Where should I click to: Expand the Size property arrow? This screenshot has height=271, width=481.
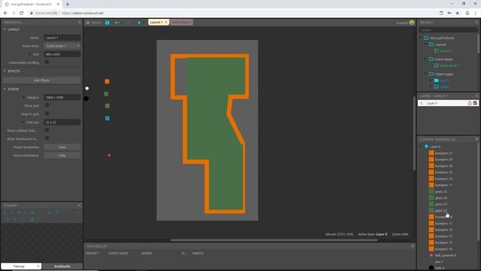(29, 54)
